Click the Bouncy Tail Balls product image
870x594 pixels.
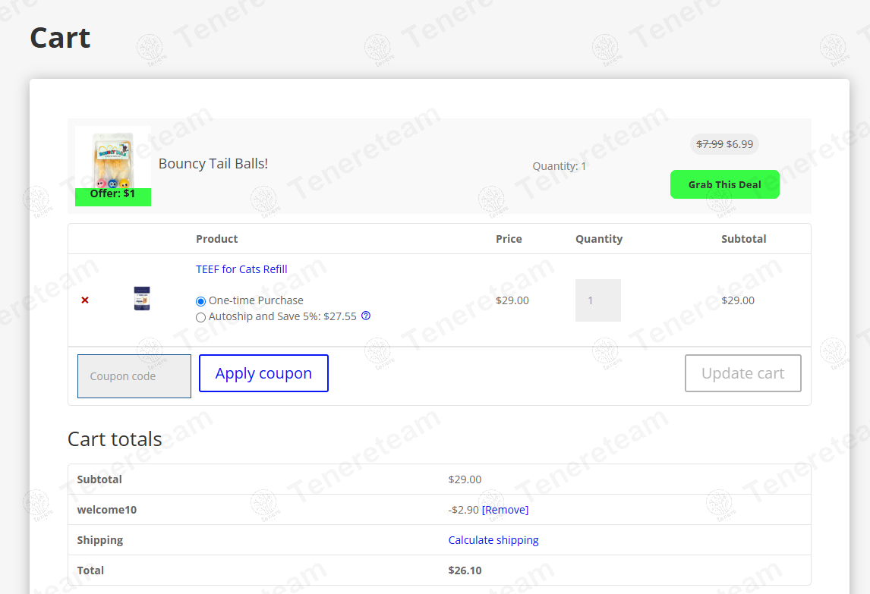[113, 159]
